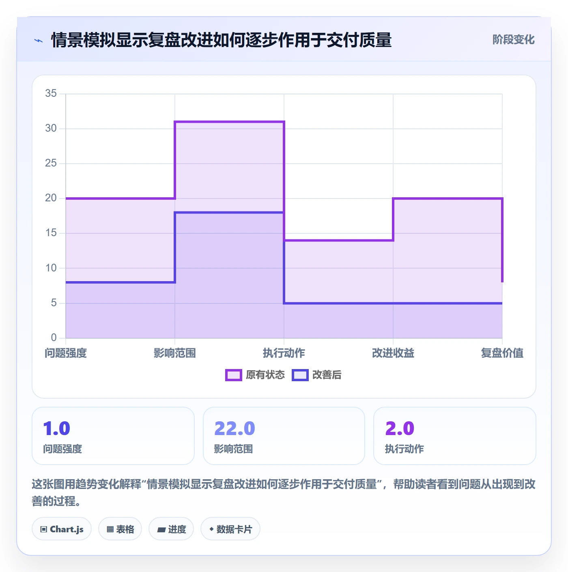568x572 pixels.
Task: Select the 进度 tag
Action: pyautogui.click(x=171, y=529)
